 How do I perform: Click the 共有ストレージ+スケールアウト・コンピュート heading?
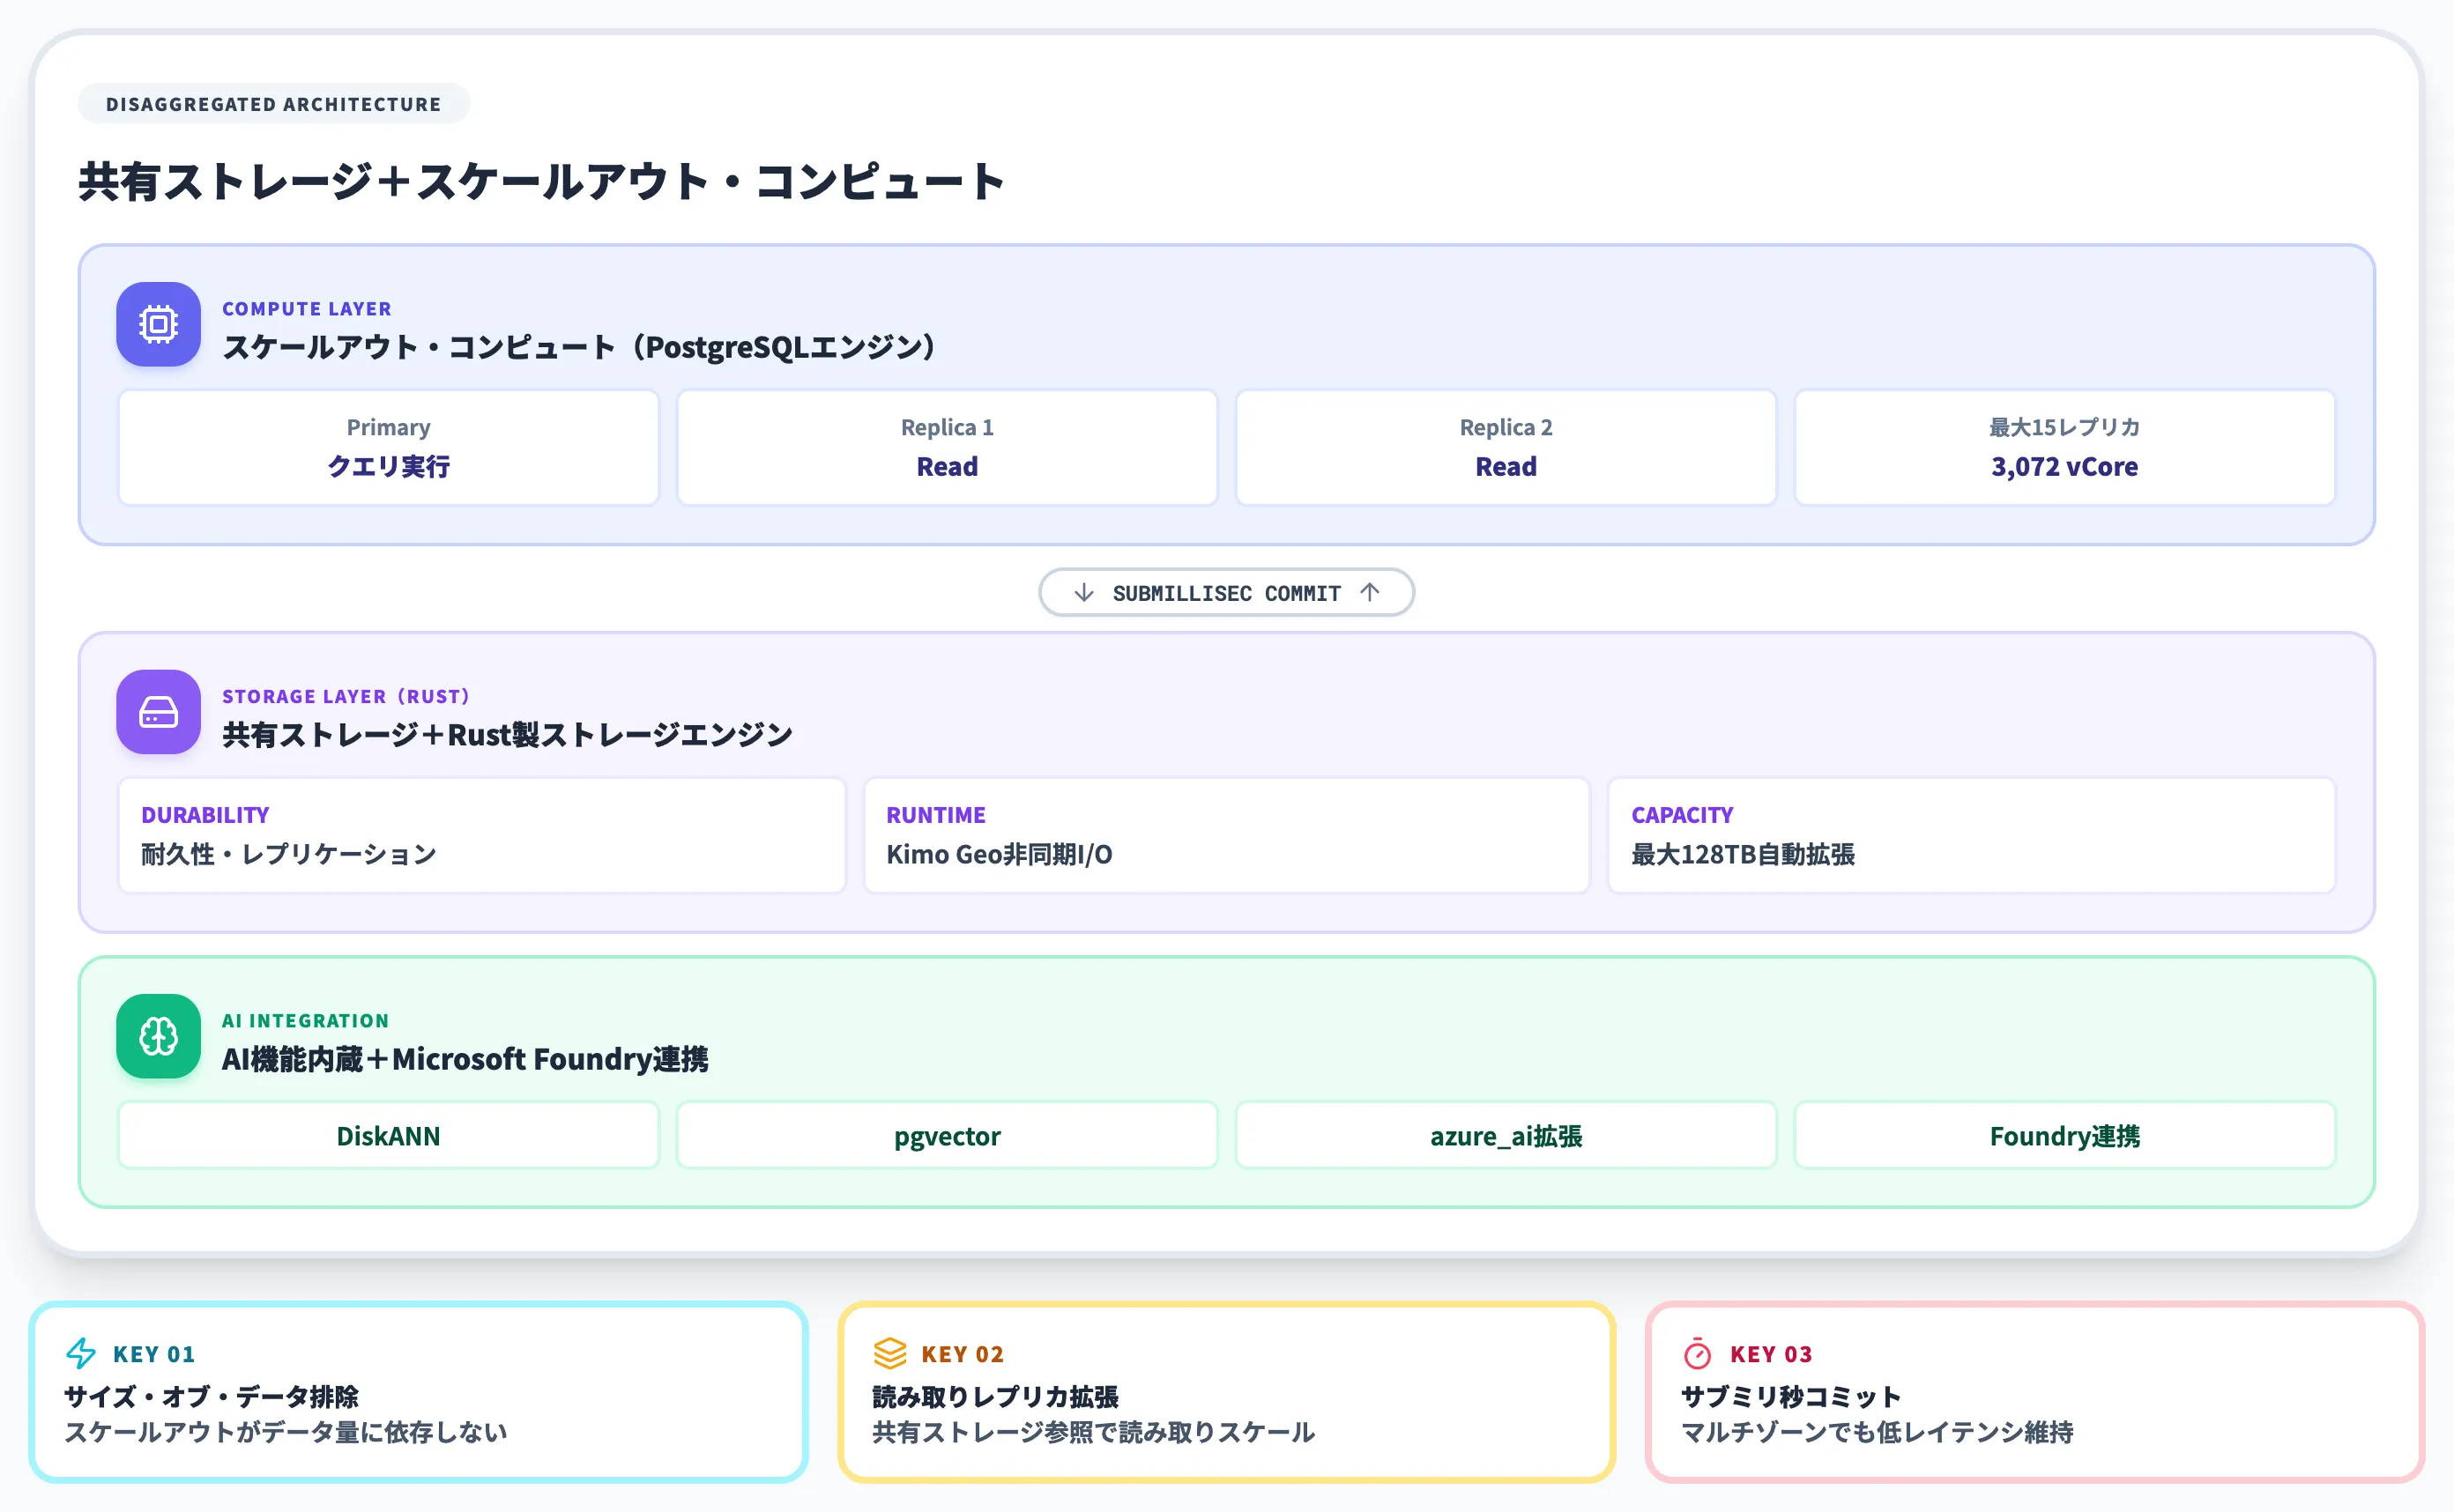pyautogui.click(x=541, y=181)
